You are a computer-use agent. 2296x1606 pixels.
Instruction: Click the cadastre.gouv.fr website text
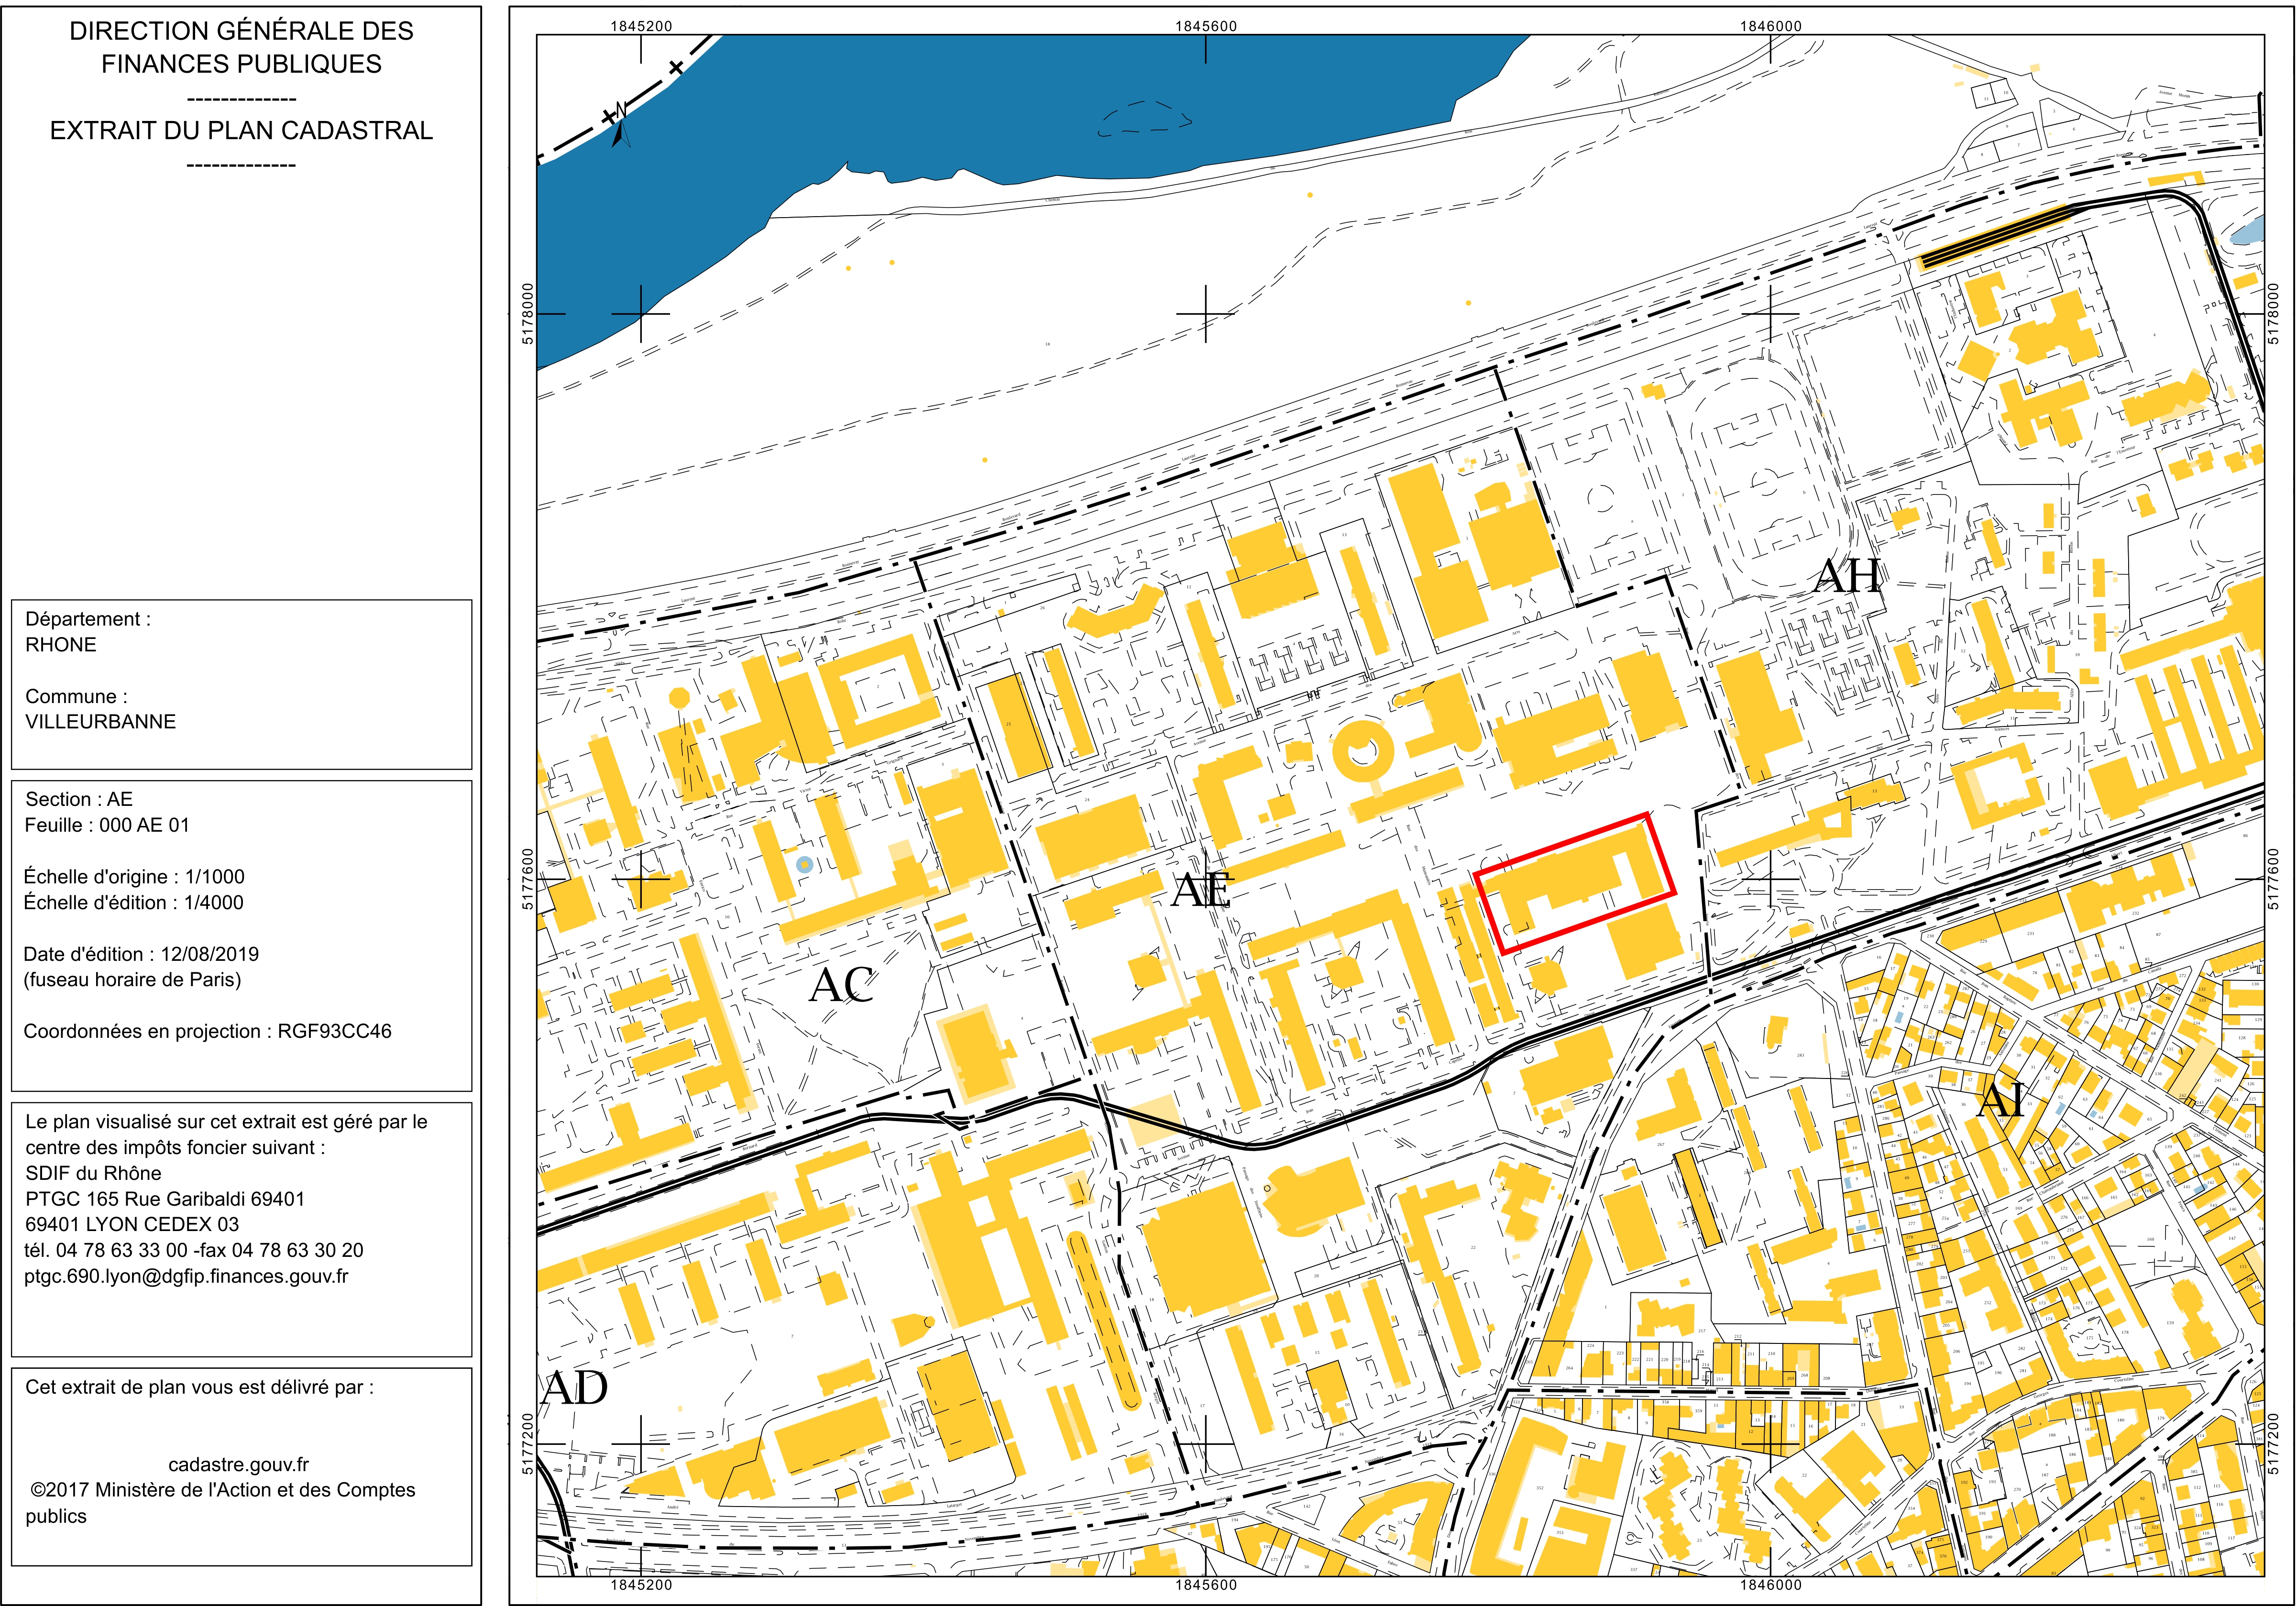(x=239, y=1464)
